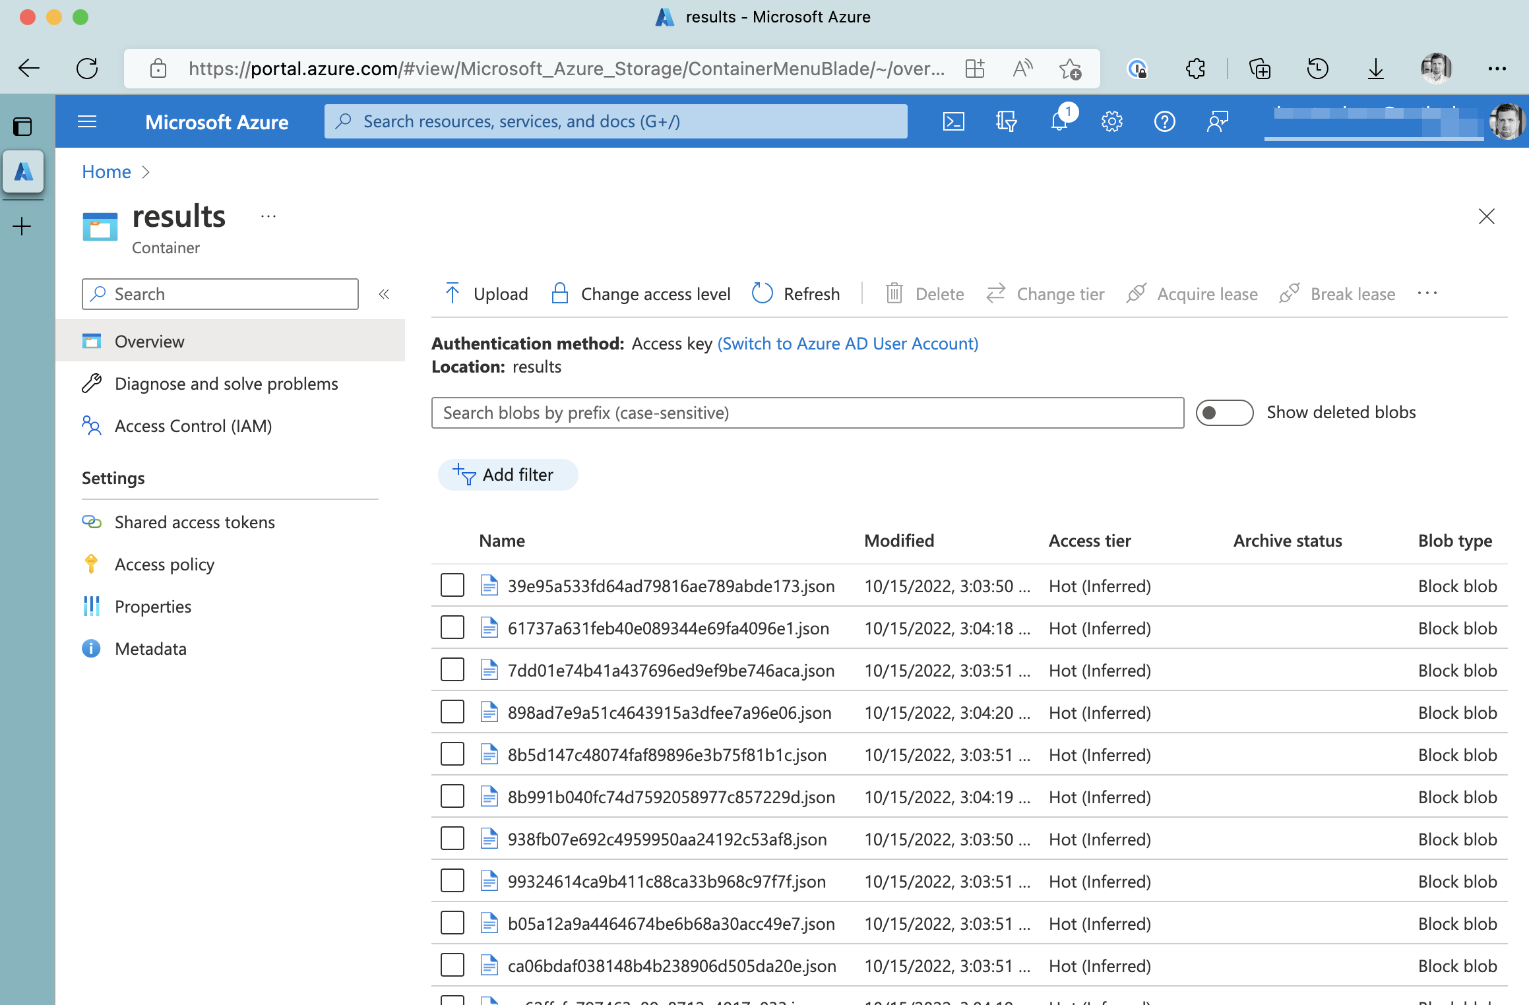The height and width of the screenshot is (1005, 1529).
Task: Click the help question mark icon
Action: tap(1164, 121)
